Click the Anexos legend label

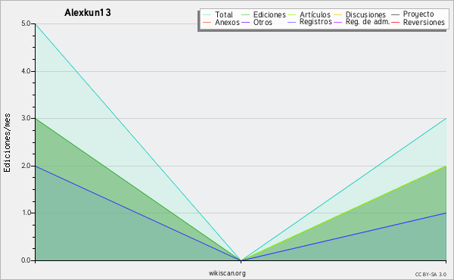(x=227, y=22)
